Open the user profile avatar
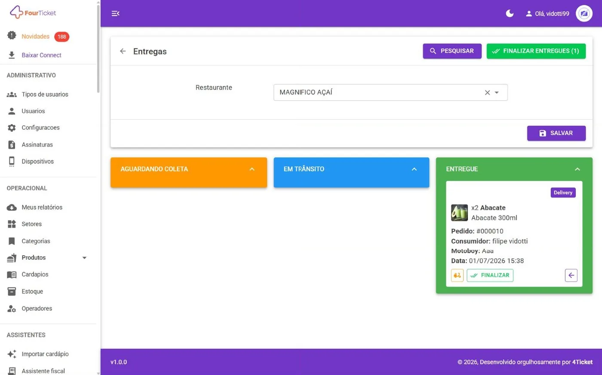This screenshot has height=375, width=602. (x=584, y=13)
